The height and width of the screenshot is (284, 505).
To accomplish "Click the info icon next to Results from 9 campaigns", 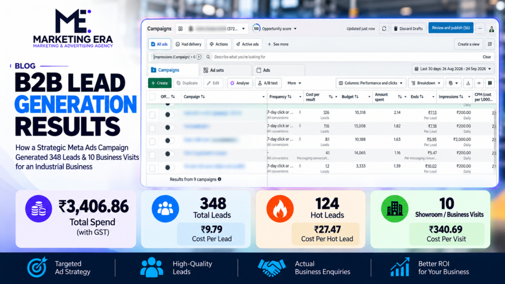I will (x=219, y=179).
